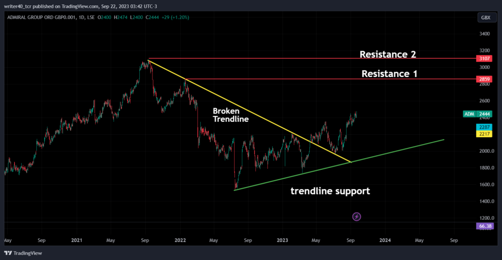Select the 'Resistance 1' text annotation

click(x=389, y=74)
